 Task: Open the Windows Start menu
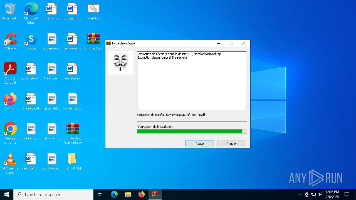coord(7,194)
